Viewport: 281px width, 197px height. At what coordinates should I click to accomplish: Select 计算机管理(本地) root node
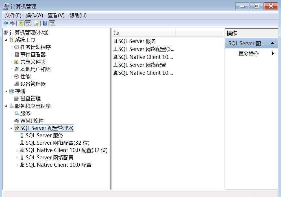click(x=29, y=32)
